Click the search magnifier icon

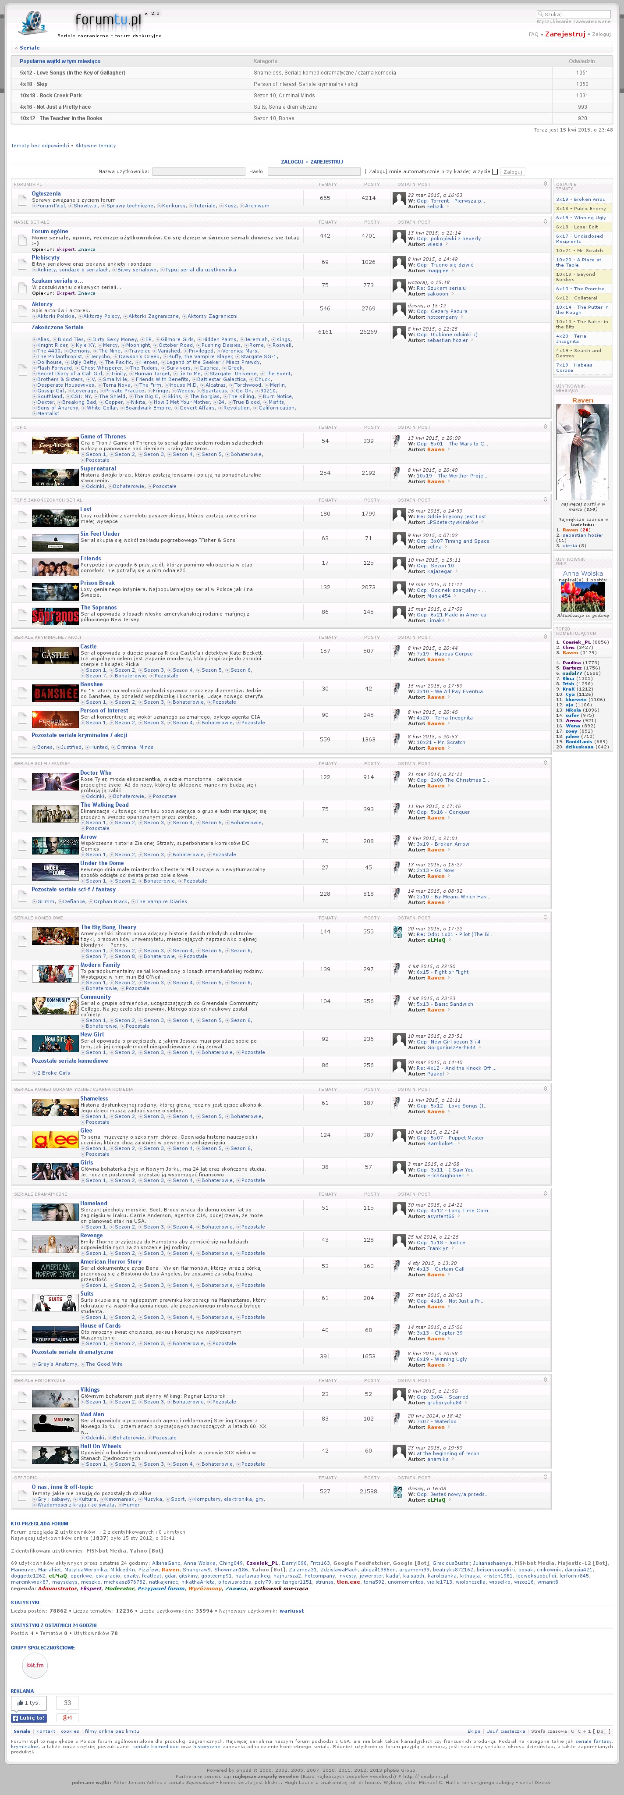(x=540, y=14)
